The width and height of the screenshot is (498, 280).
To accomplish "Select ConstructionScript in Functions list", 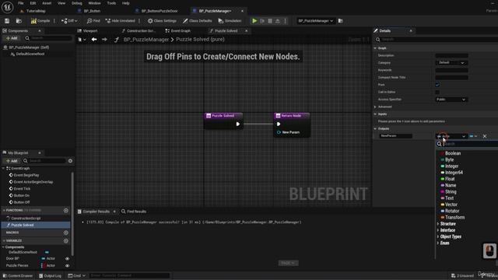I will point(26,218).
